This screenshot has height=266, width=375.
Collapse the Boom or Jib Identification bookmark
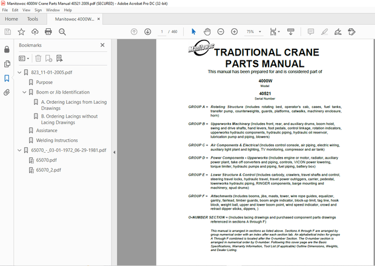(x=24, y=92)
